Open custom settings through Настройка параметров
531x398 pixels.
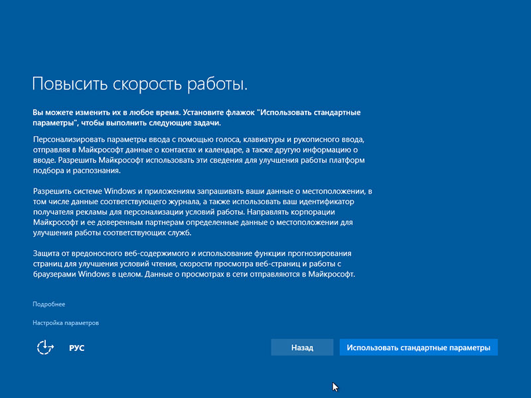66,323
